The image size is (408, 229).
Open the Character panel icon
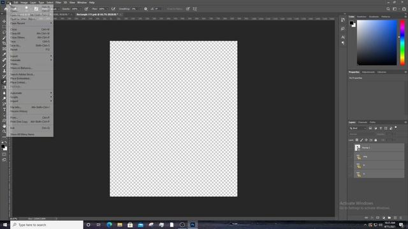[343, 37]
